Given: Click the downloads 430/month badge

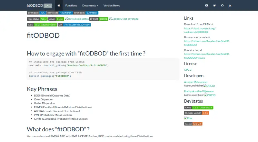Looking at the screenshot, I should pos(60,13).
